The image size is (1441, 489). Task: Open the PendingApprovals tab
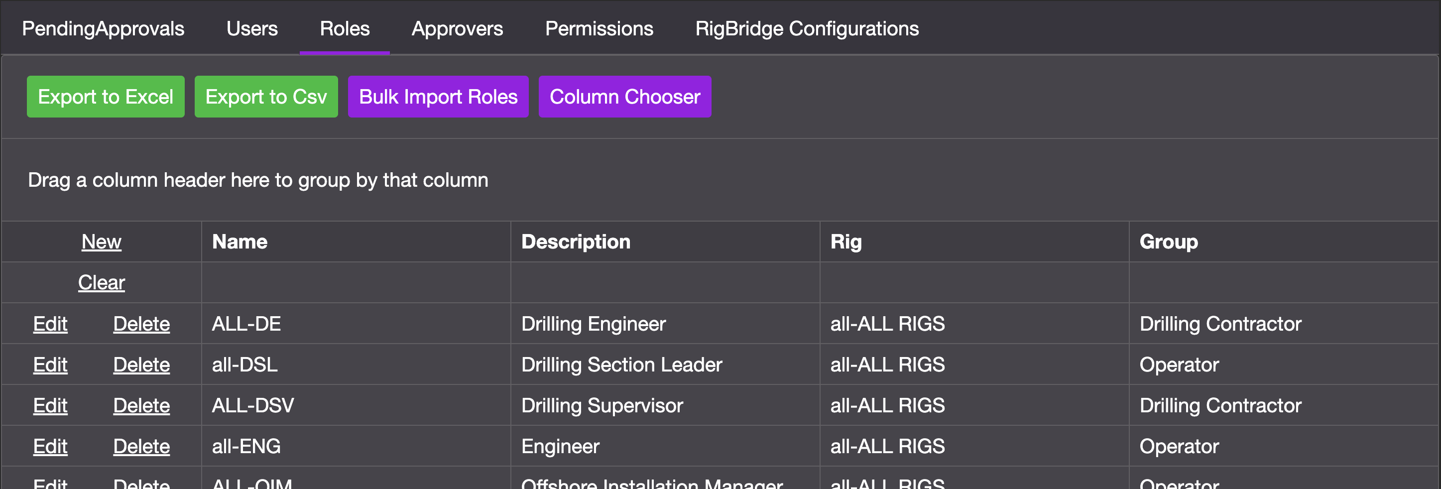103,28
